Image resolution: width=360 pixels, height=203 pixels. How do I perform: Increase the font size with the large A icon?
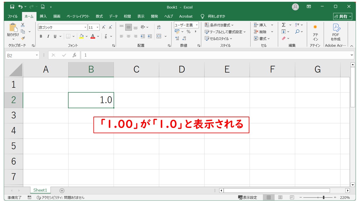tap(104, 27)
